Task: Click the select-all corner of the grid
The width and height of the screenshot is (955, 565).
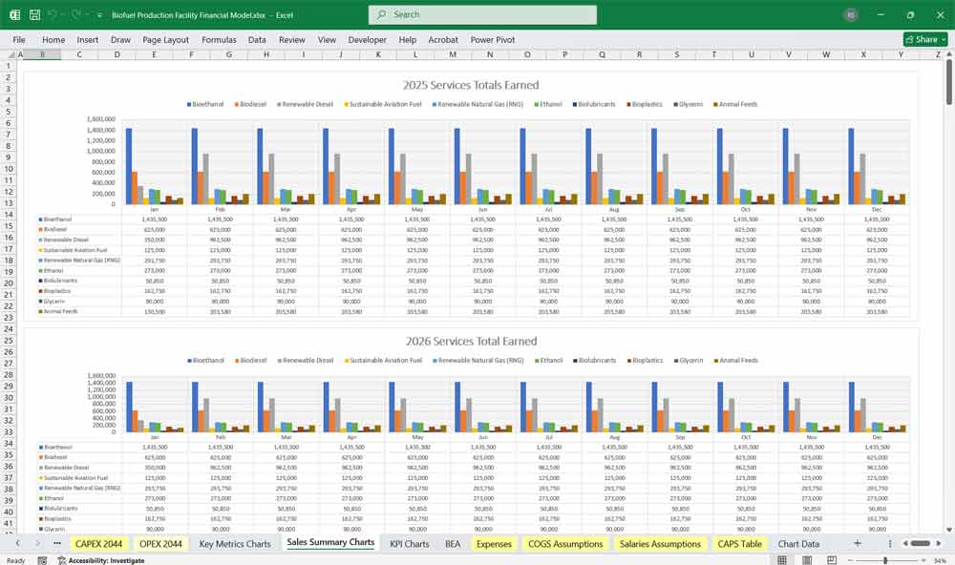Action: point(13,54)
